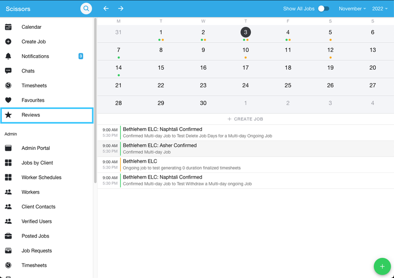Select November 7 in the calendar

tap(119, 50)
